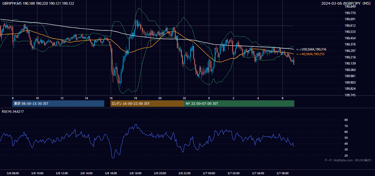This screenshot has width=375, height=176.
Task: Click price axis value 190.060
Action: pyautogui.click(x=350, y=70)
